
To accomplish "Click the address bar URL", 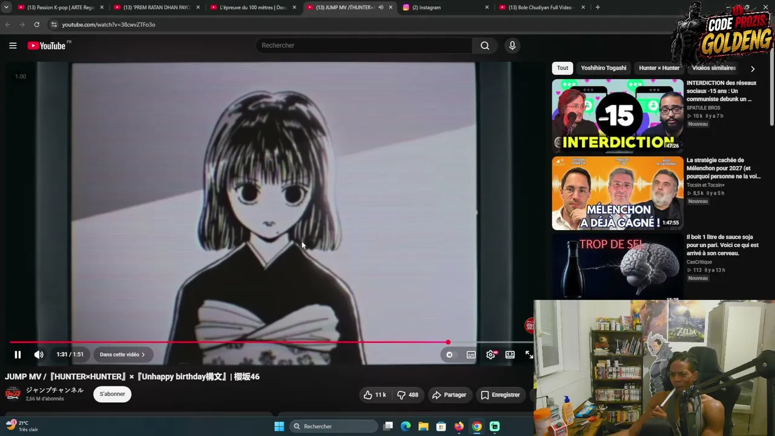I will [x=108, y=25].
